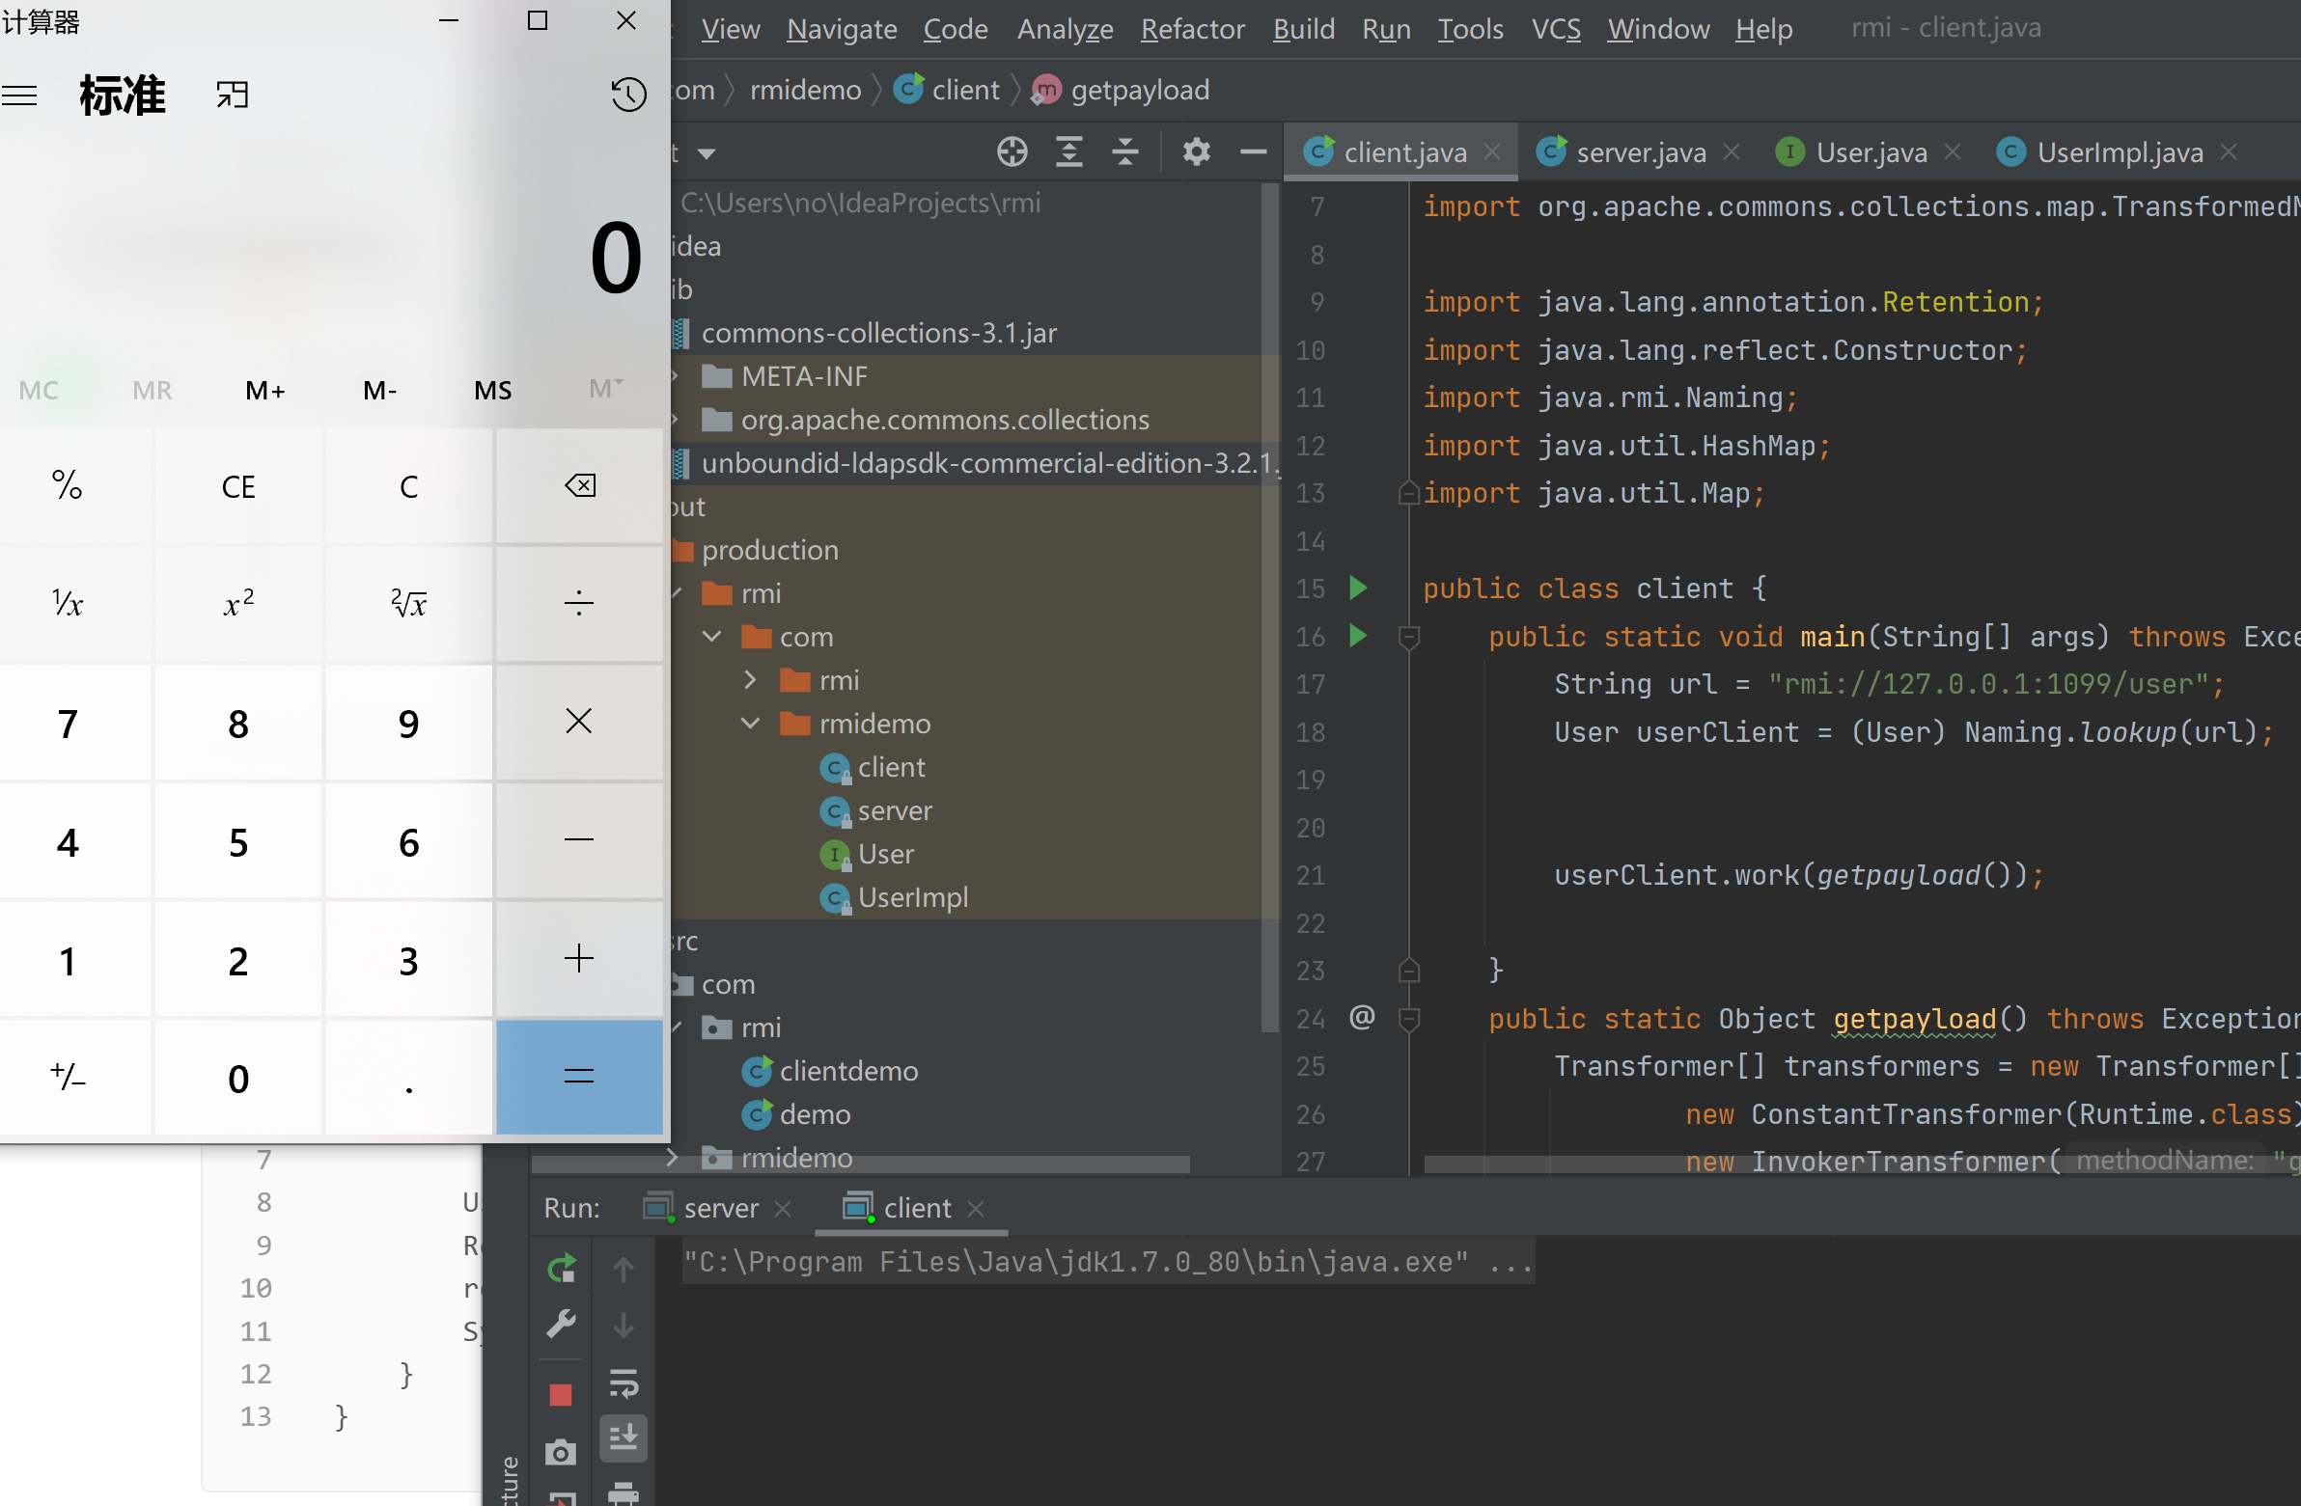Click the backspace key on calculator
This screenshot has height=1506, width=2301.
tap(579, 486)
